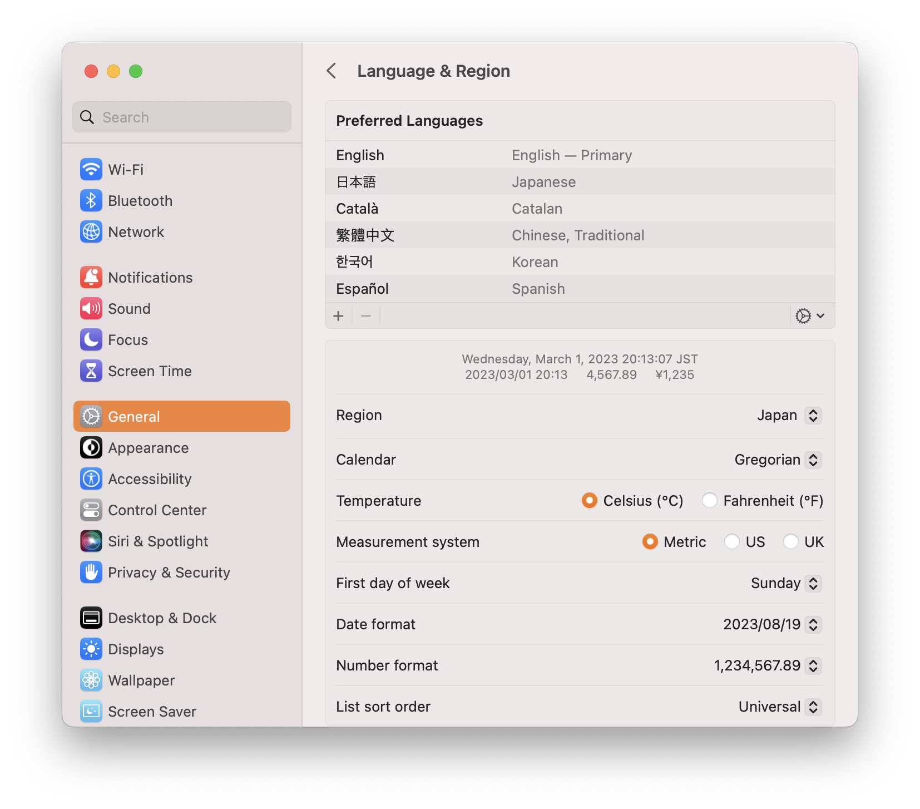This screenshot has height=809, width=920.
Task: Go back with the left chevron button
Action: (x=332, y=71)
